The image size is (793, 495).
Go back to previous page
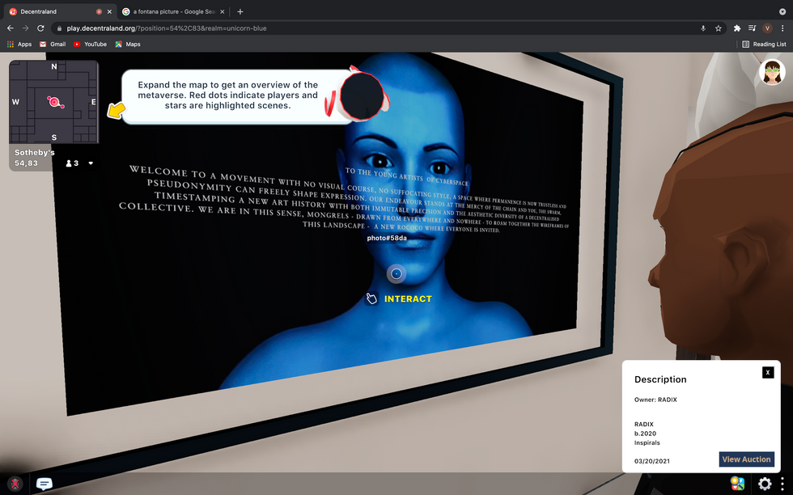10,28
